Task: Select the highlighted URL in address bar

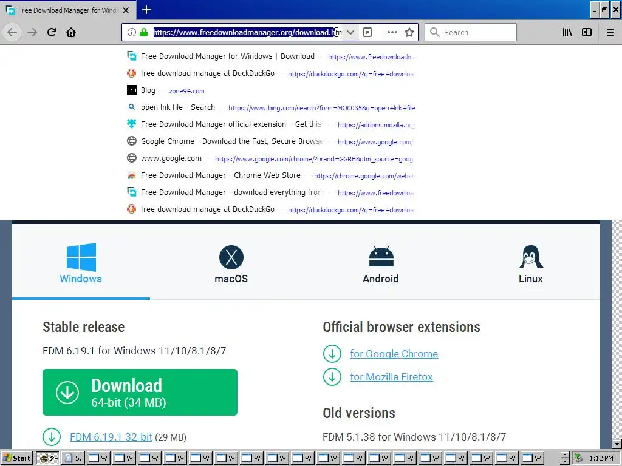Action: pyautogui.click(x=245, y=33)
